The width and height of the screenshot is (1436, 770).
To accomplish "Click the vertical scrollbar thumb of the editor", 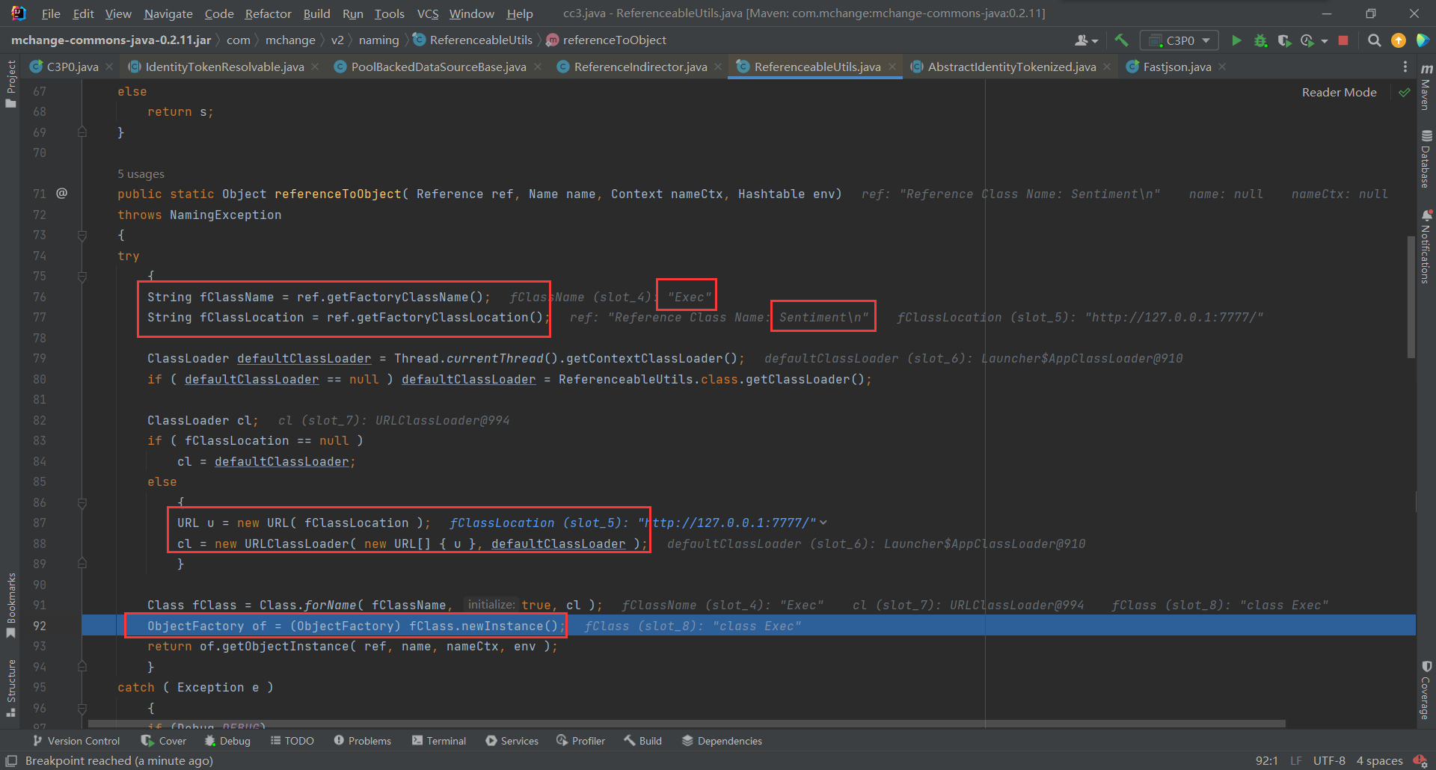I will [1411, 297].
